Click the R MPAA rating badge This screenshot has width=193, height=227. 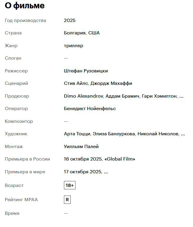coord(67,200)
